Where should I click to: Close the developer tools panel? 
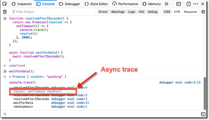[x=203, y=4]
